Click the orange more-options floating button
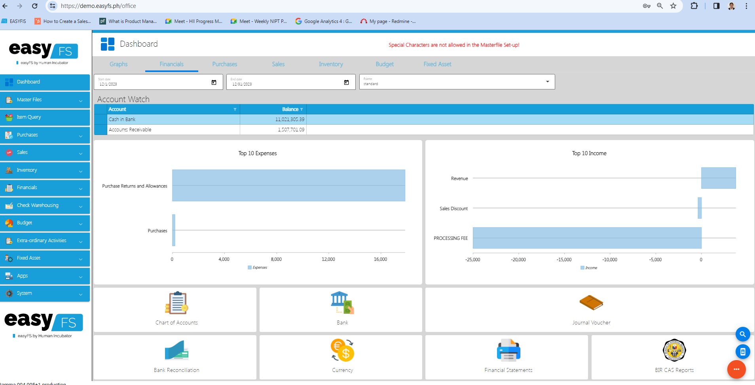 pyautogui.click(x=736, y=369)
